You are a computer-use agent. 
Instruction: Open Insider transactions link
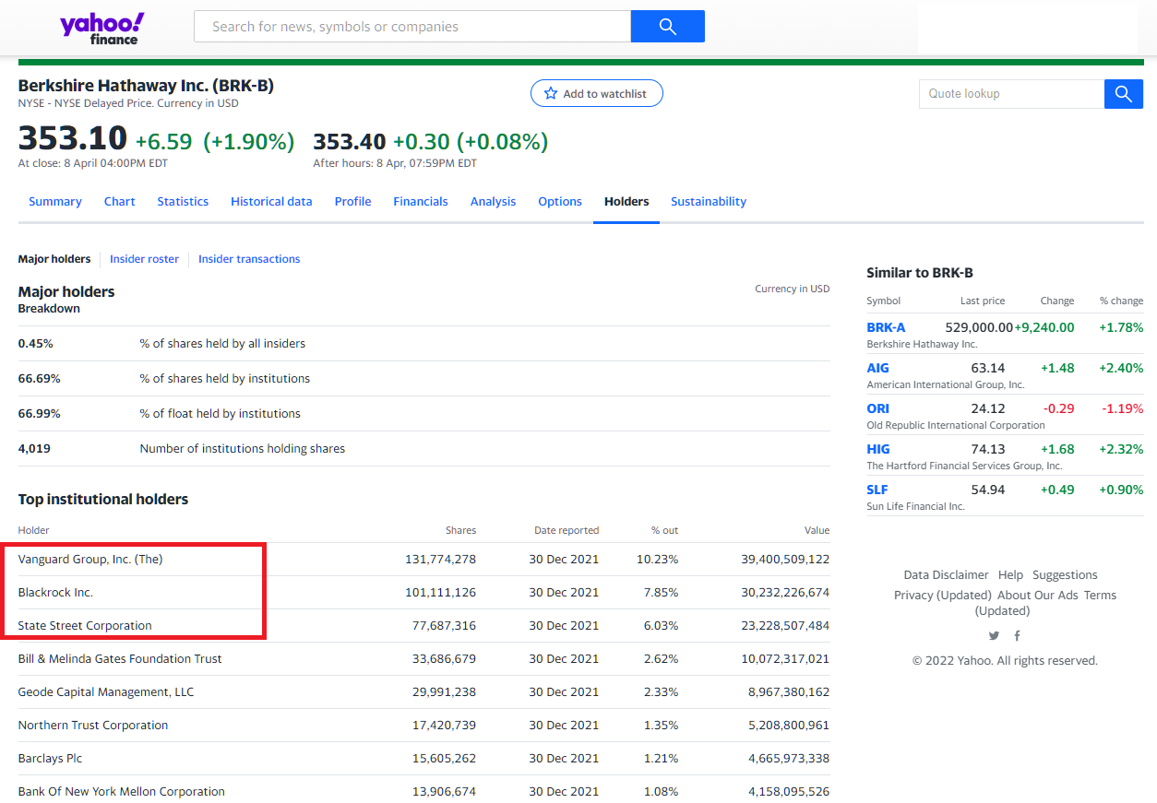point(249,259)
